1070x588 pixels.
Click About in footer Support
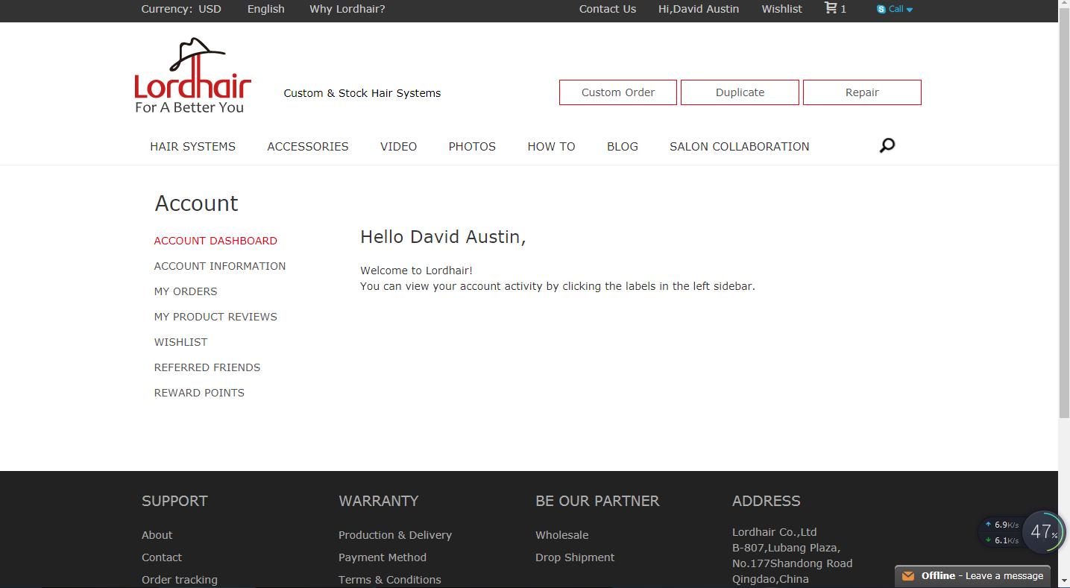157,535
